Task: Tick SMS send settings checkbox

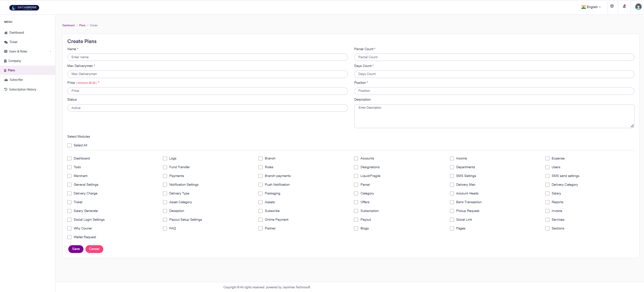Action: (547, 176)
